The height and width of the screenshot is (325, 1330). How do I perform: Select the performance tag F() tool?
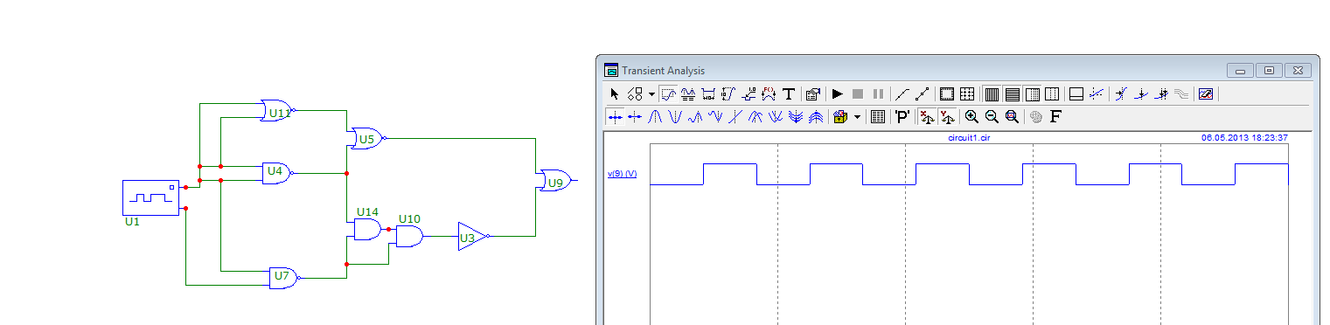769,93
